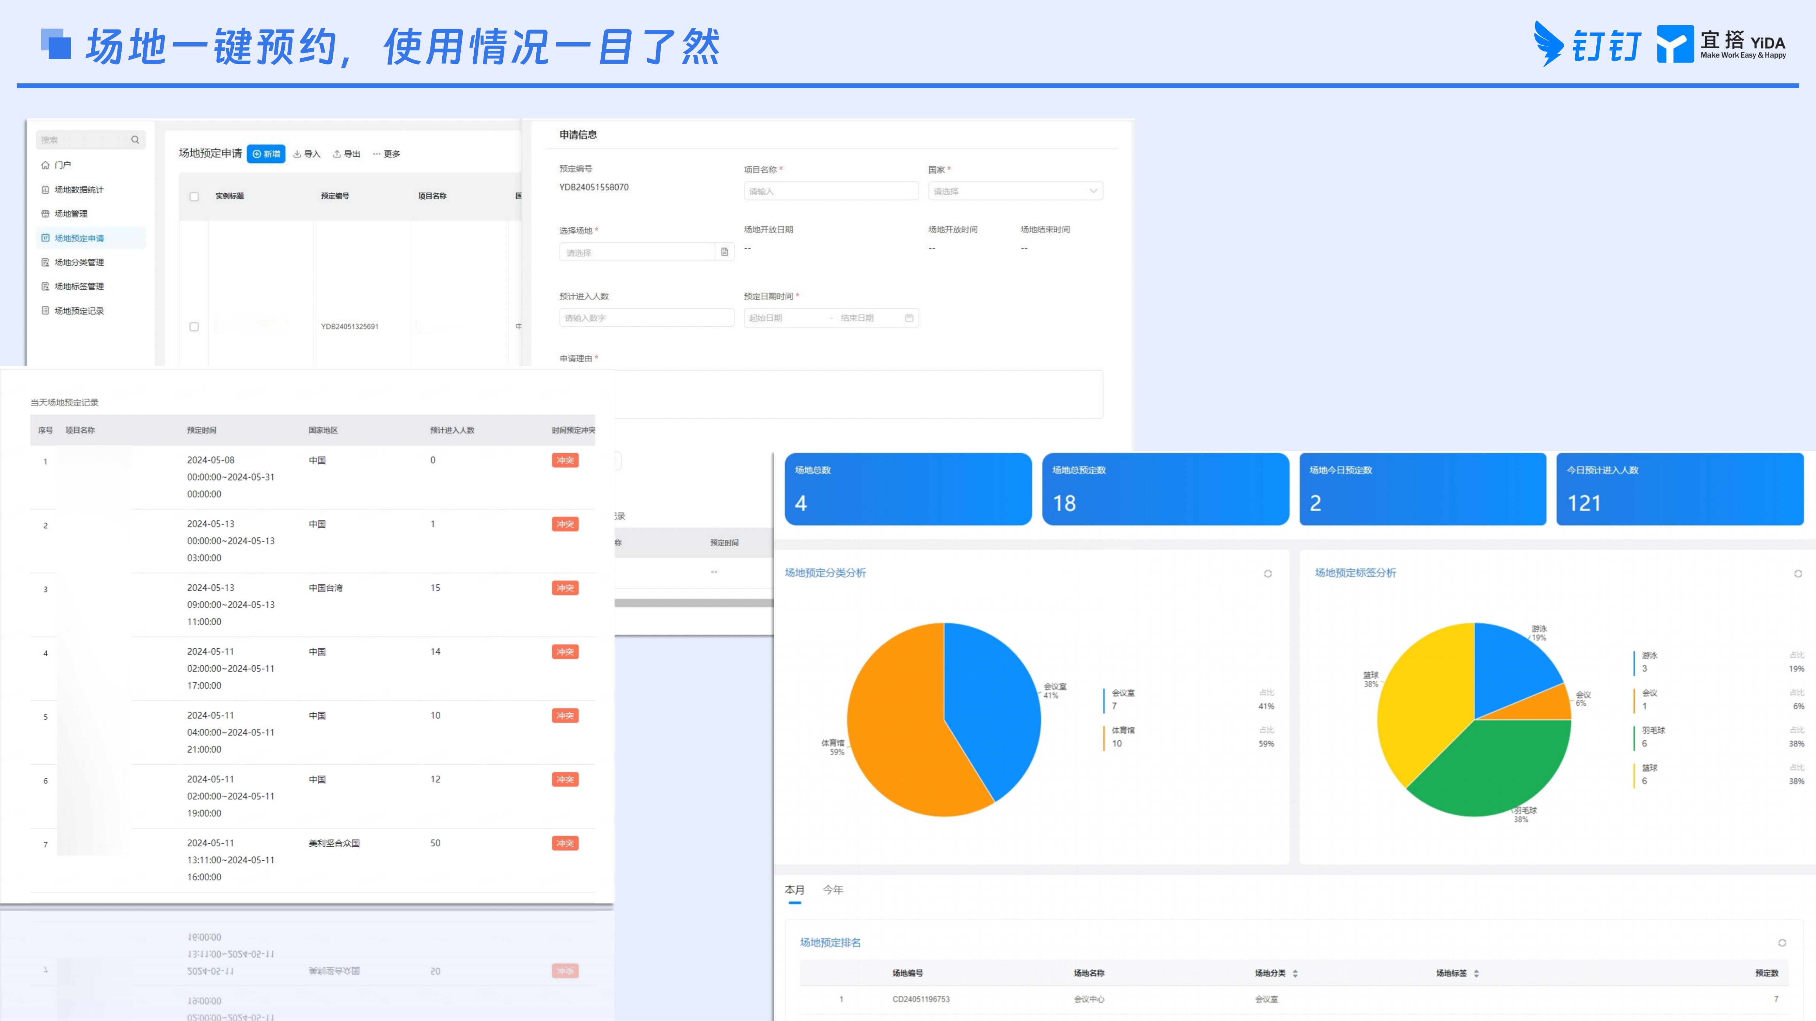
Task: Click the 新增 button
Action: (266, 153)
